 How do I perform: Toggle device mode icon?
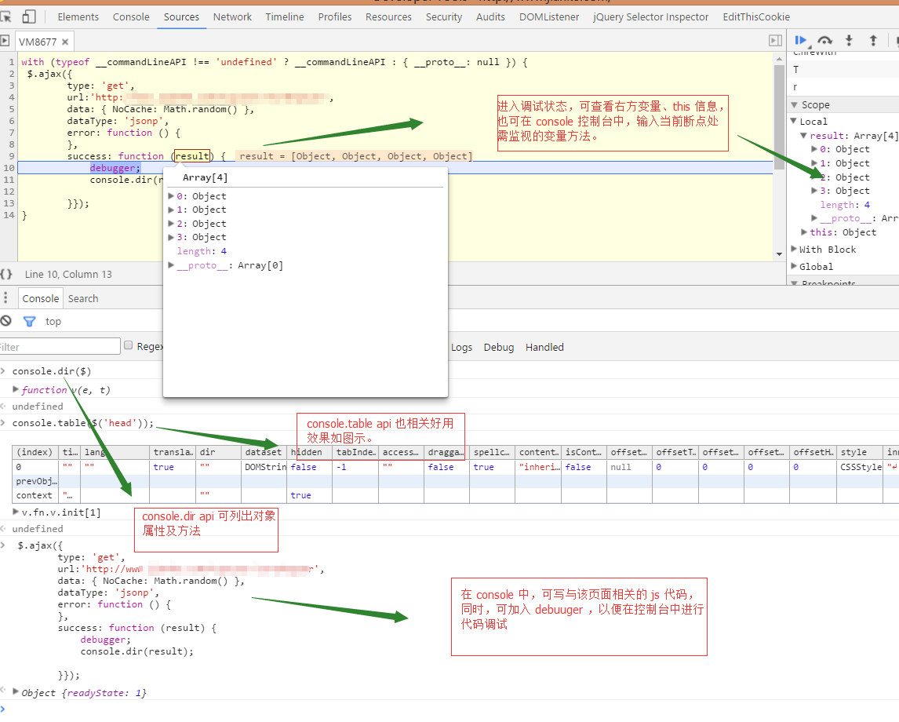click(29, 16)
